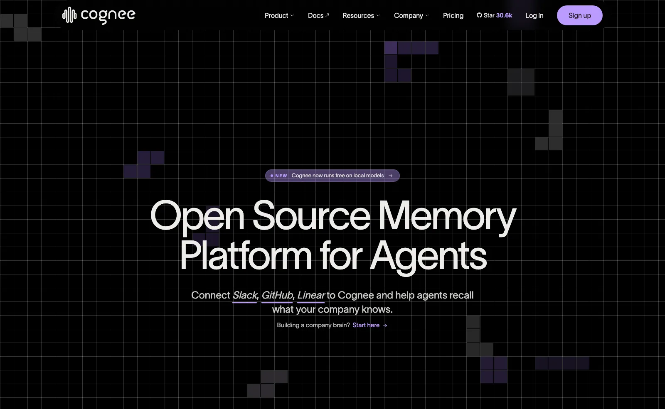The height and width of the screenshot is (409, 665).
Task: Click the 'Building a company brain?' text
Action: (313, 325)
